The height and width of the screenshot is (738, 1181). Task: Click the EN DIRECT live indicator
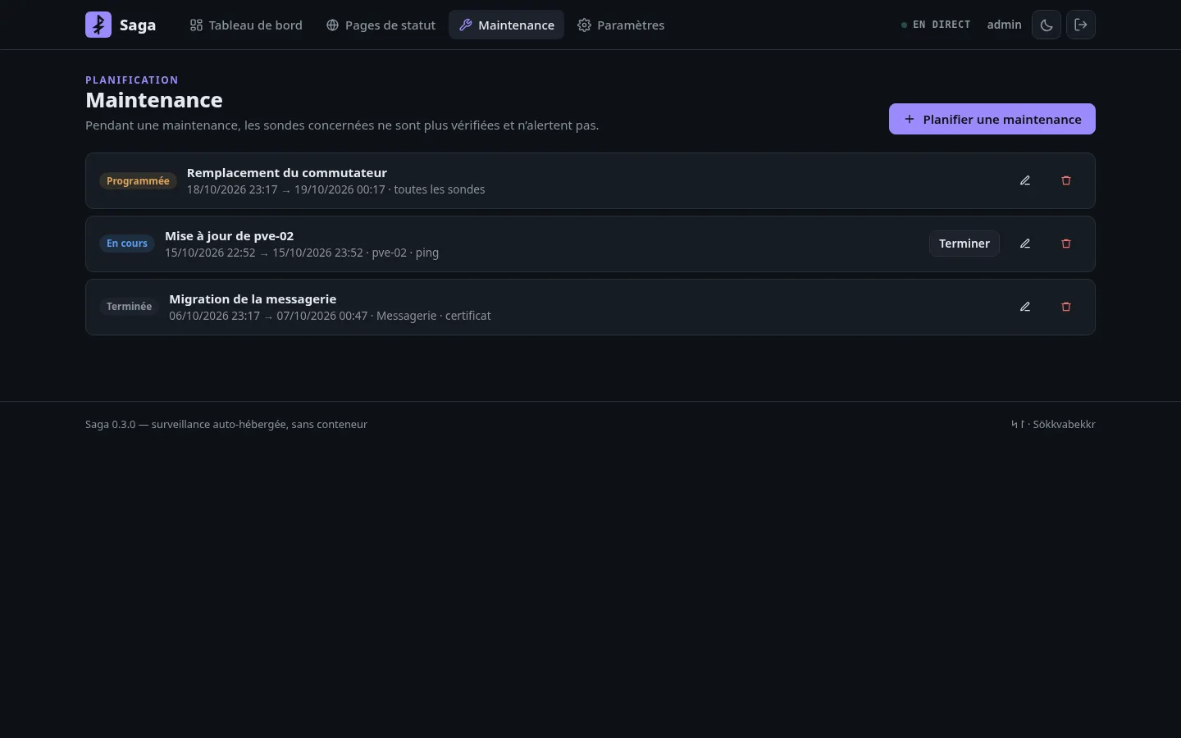[x=936, y=25]
